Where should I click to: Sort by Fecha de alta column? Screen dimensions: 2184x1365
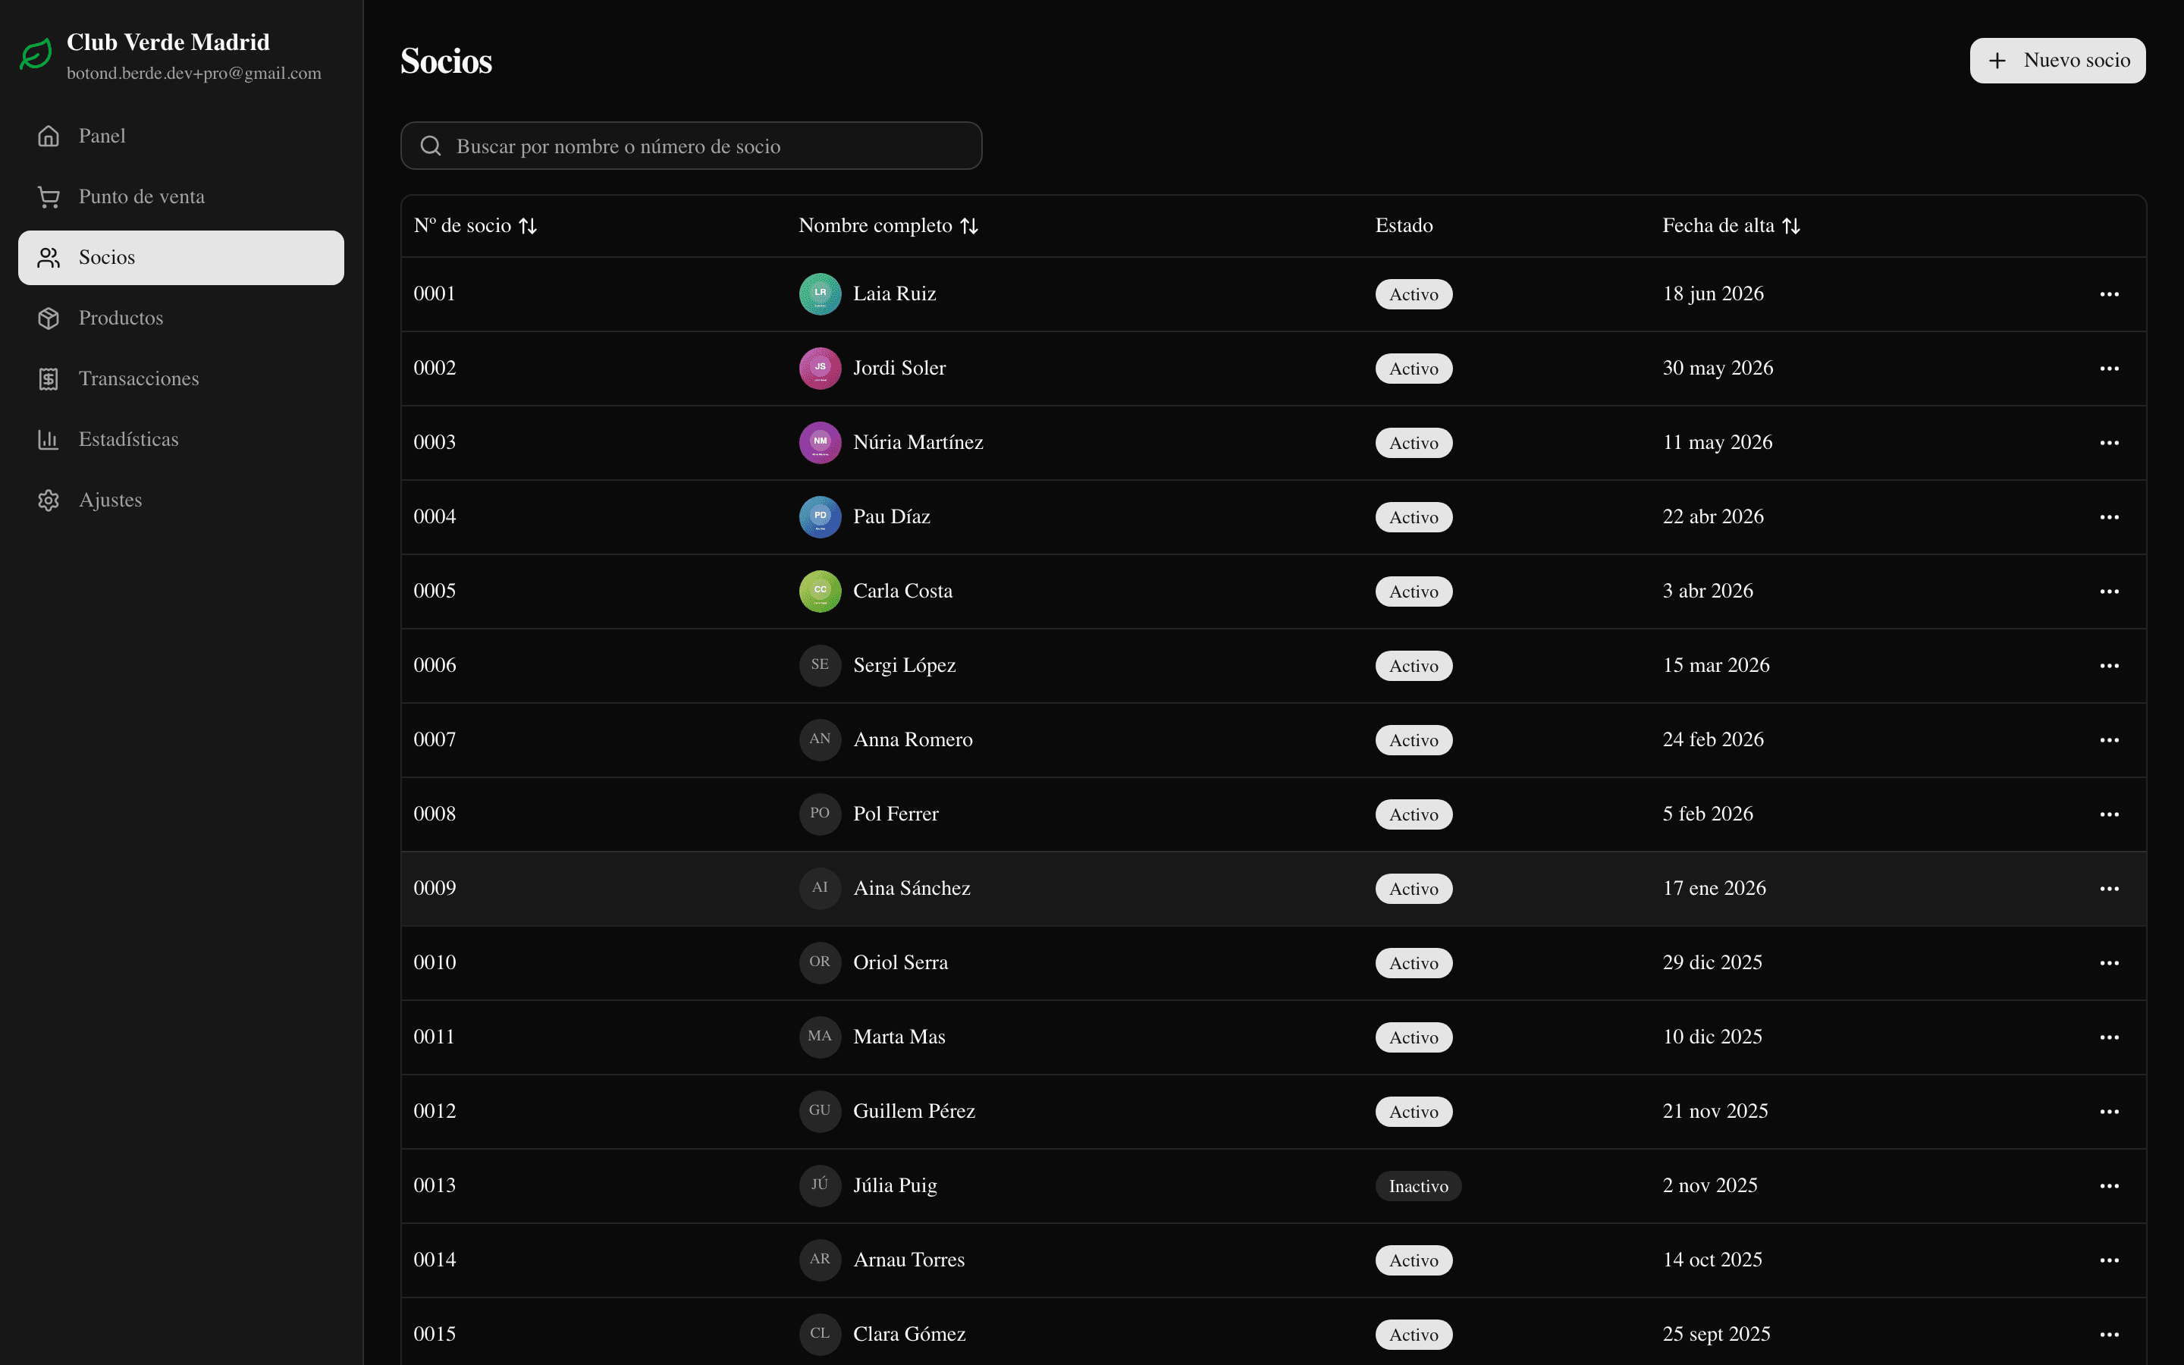(x=1731, y=226)
